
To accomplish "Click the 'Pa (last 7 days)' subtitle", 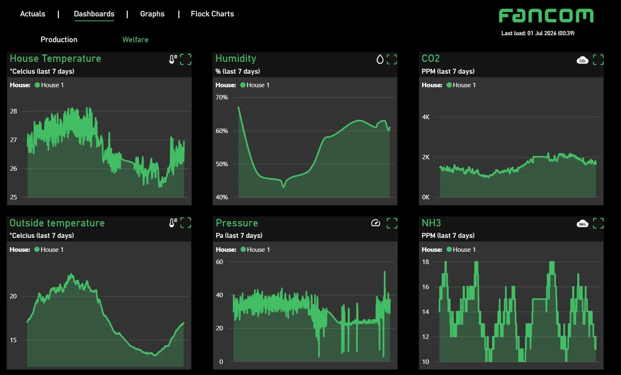I will tap(239, 236).
